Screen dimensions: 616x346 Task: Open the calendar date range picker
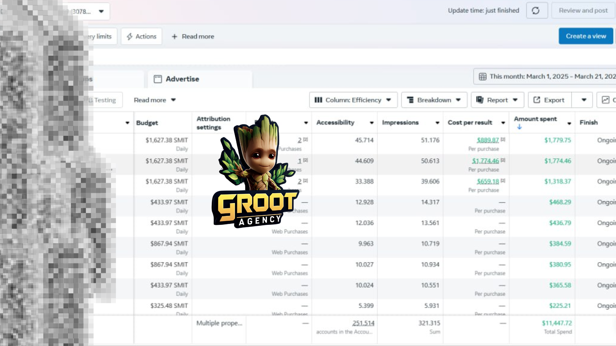545,77
